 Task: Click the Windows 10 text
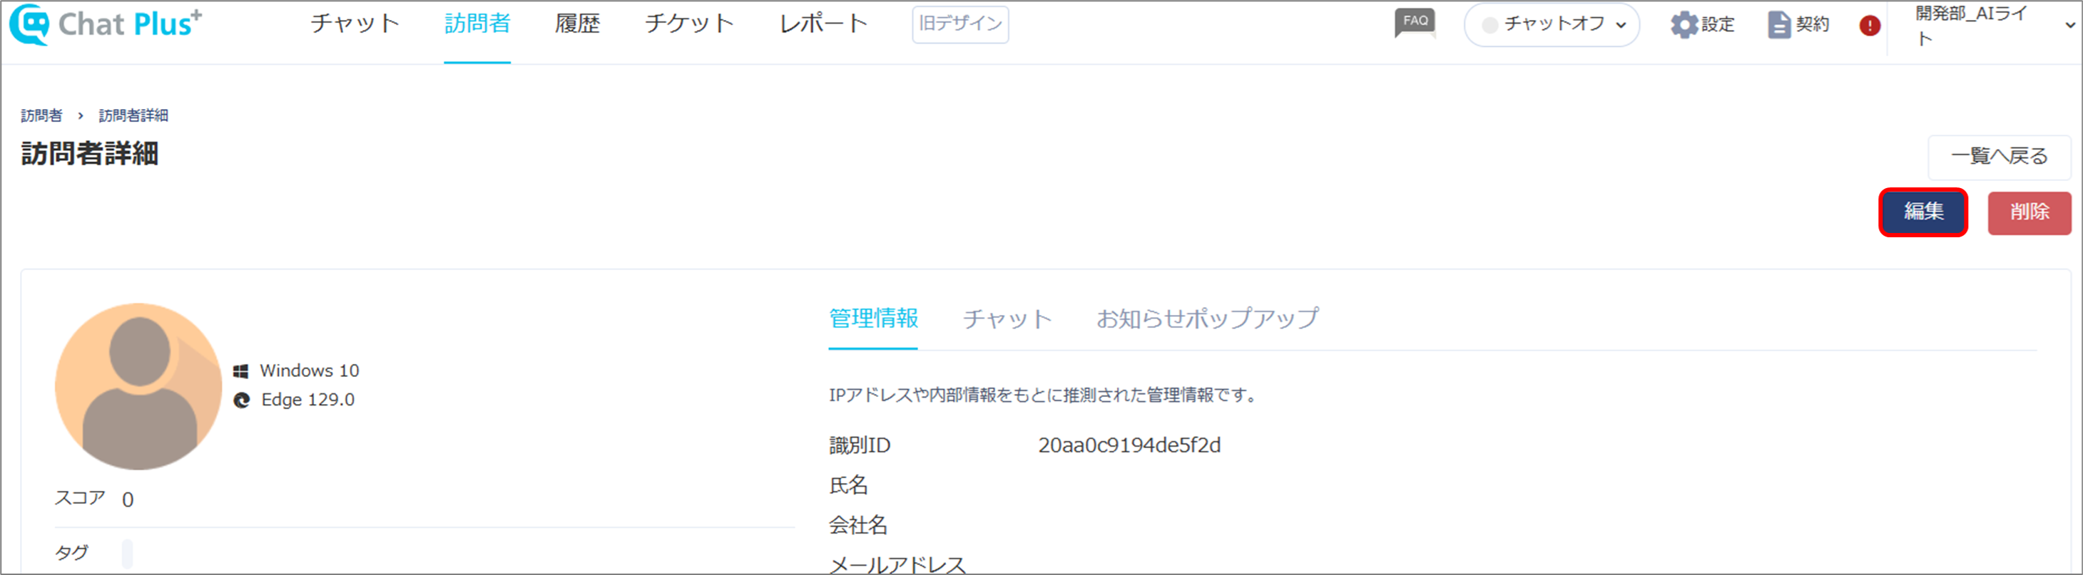[309, 371]
